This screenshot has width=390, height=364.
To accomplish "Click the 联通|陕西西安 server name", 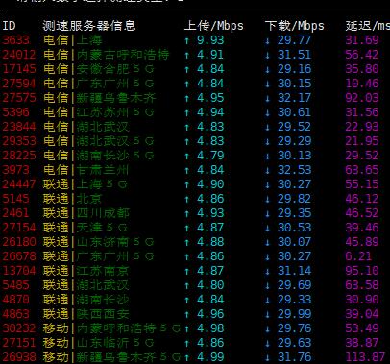I will (86, 314).
